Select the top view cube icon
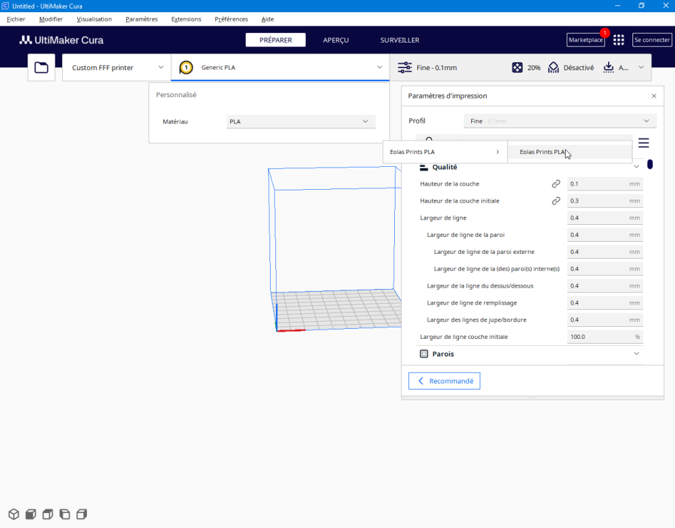This screenshot has width=675, height=528. 48,514
